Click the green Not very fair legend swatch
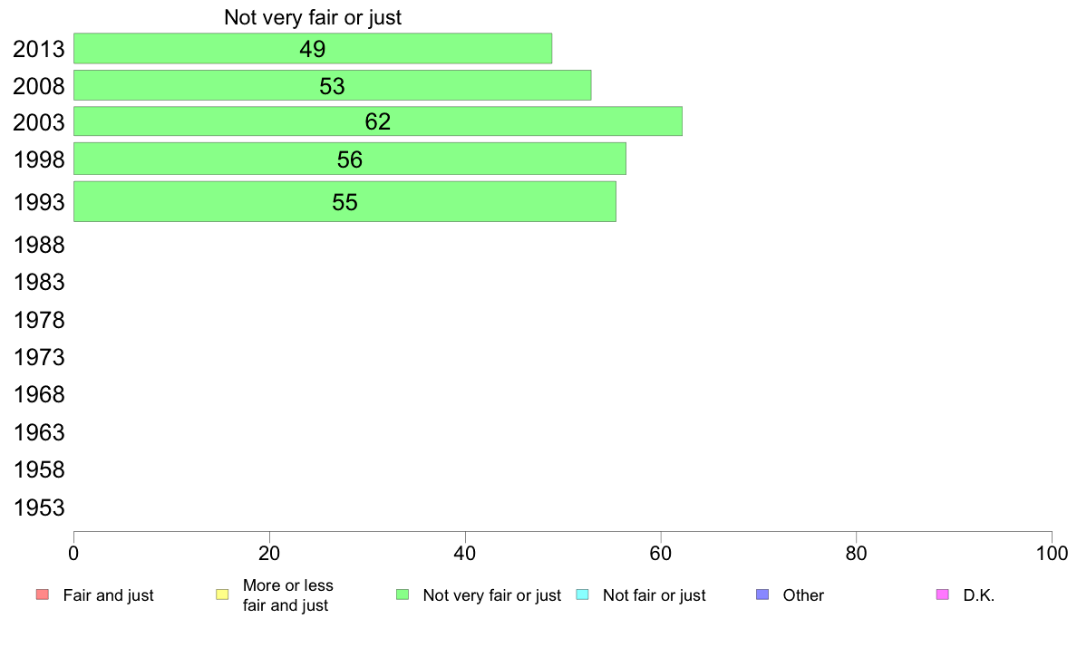Viewport: 1077px width, 667px height. (403, 594)
